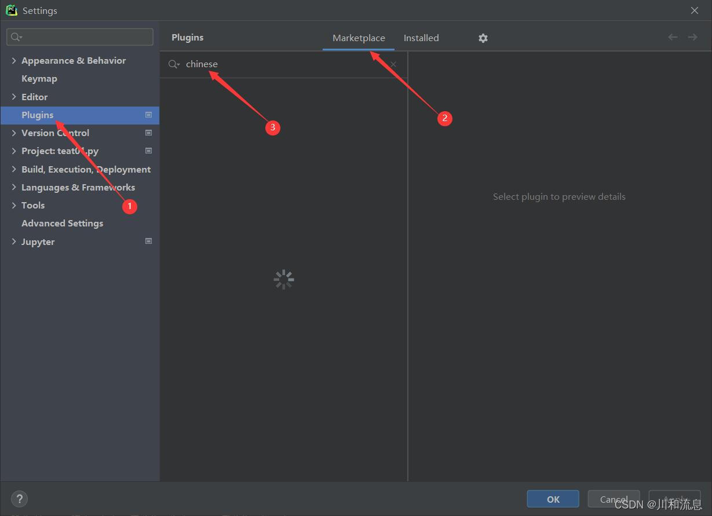Screen dimensions: 712x516
Task: Select Tools settings item
Action: pyautogui.click(x=33, y=205)
